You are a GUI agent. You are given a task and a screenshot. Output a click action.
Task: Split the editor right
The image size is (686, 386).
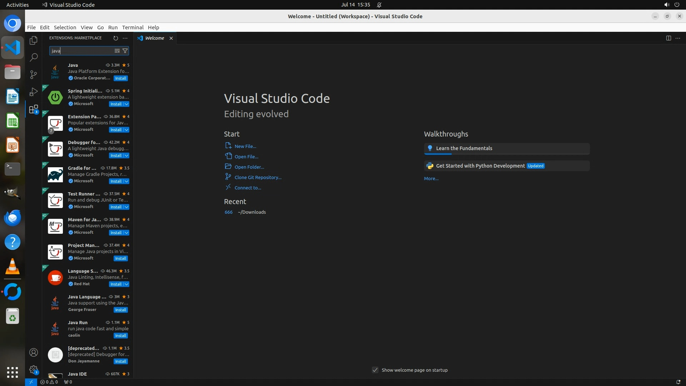click(668, 38)
